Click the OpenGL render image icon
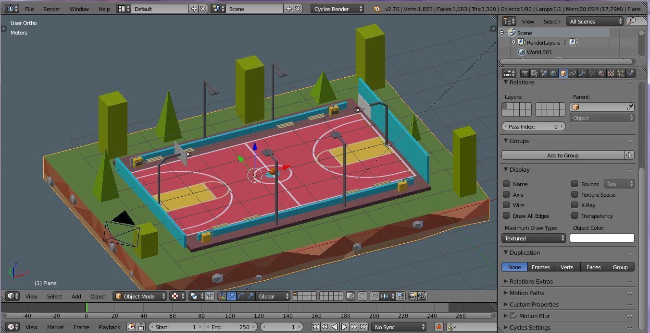This screenshot has width=650, height=333. [412, 296]
